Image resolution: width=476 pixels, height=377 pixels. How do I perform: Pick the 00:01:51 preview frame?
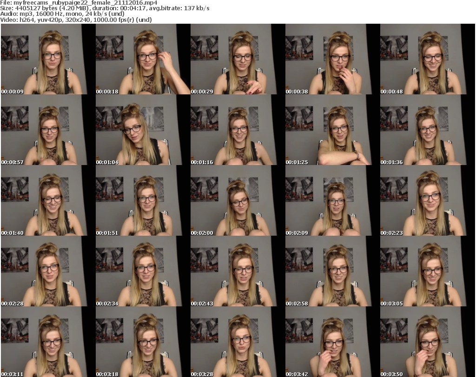tap(143, 200)
